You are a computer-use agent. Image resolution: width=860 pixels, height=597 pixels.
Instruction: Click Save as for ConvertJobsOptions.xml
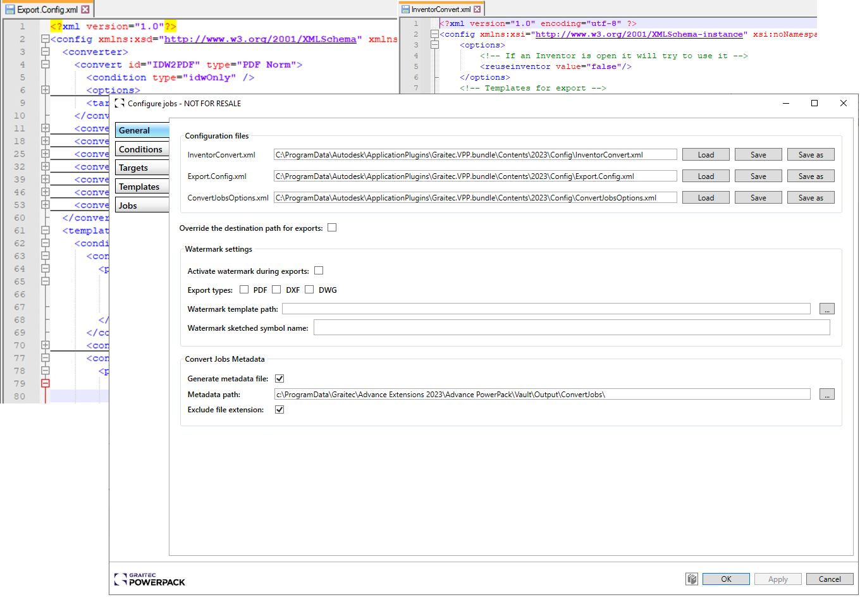811,197
